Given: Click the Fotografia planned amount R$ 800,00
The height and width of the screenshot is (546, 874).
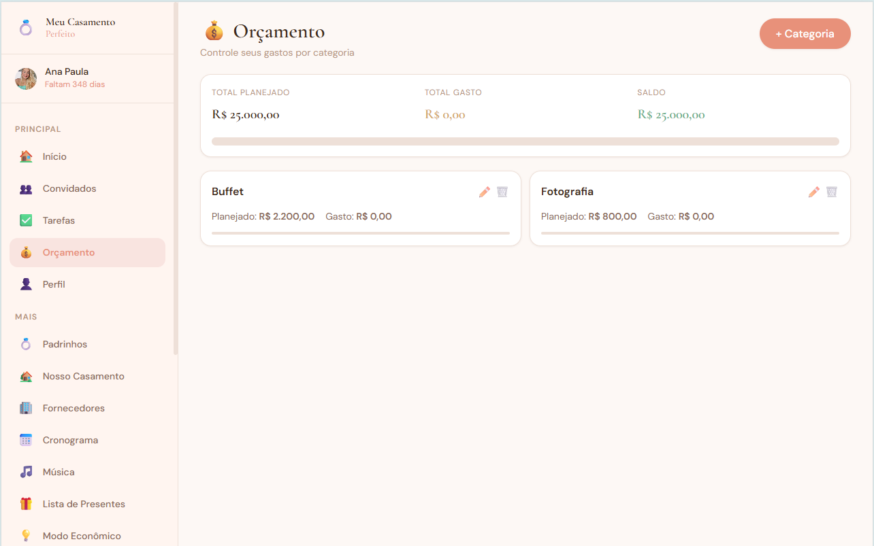Looking at the screenshot, I should pos(613,216).
